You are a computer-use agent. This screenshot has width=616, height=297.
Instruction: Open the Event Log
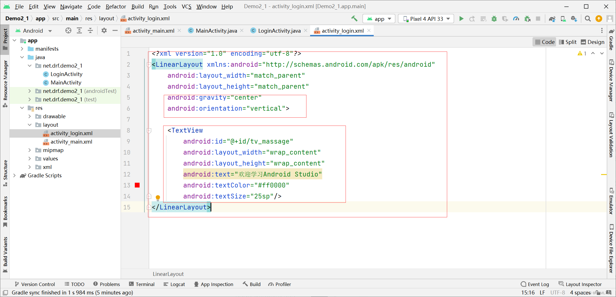pos(535,284)
